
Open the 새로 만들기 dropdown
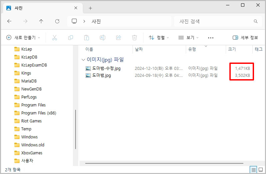click(x=23, y=38)
